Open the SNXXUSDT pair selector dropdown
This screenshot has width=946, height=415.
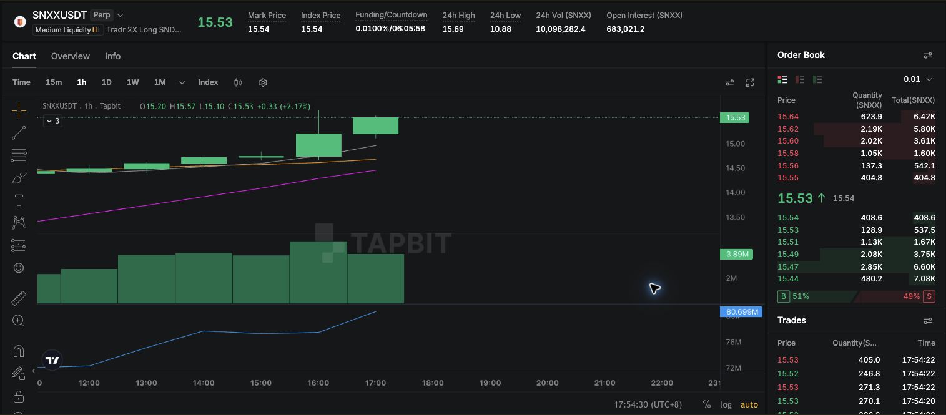pos(121,15)
